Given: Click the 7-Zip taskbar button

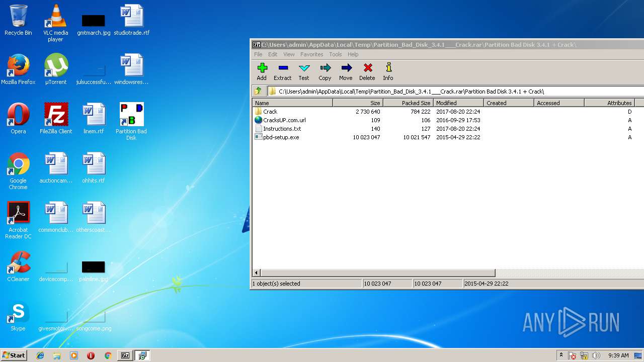Looking at the screenshot, I should tap(125, 355).
